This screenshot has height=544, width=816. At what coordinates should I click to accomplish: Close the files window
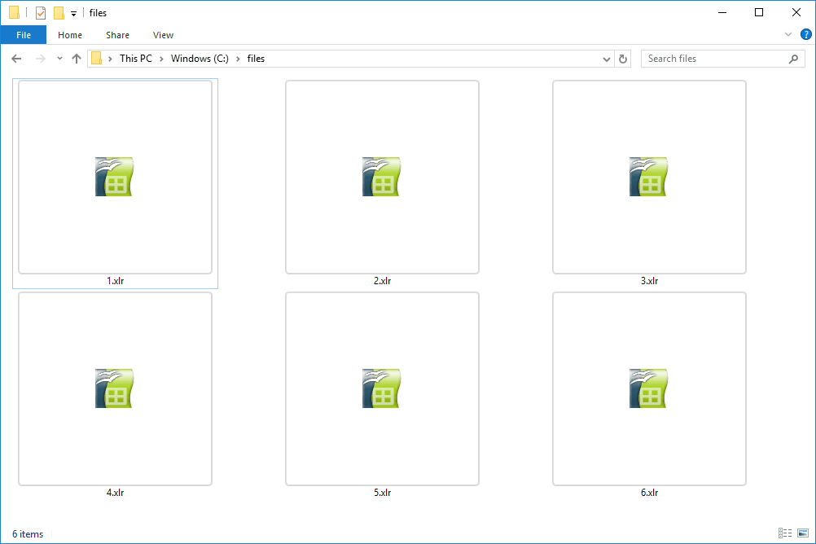tap(796, 12)
